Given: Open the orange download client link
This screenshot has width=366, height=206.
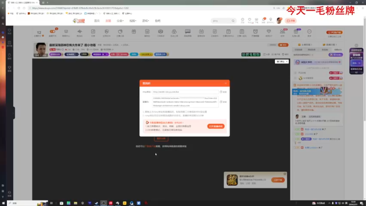Looking at the screenshot, I should tap(151, 146).
